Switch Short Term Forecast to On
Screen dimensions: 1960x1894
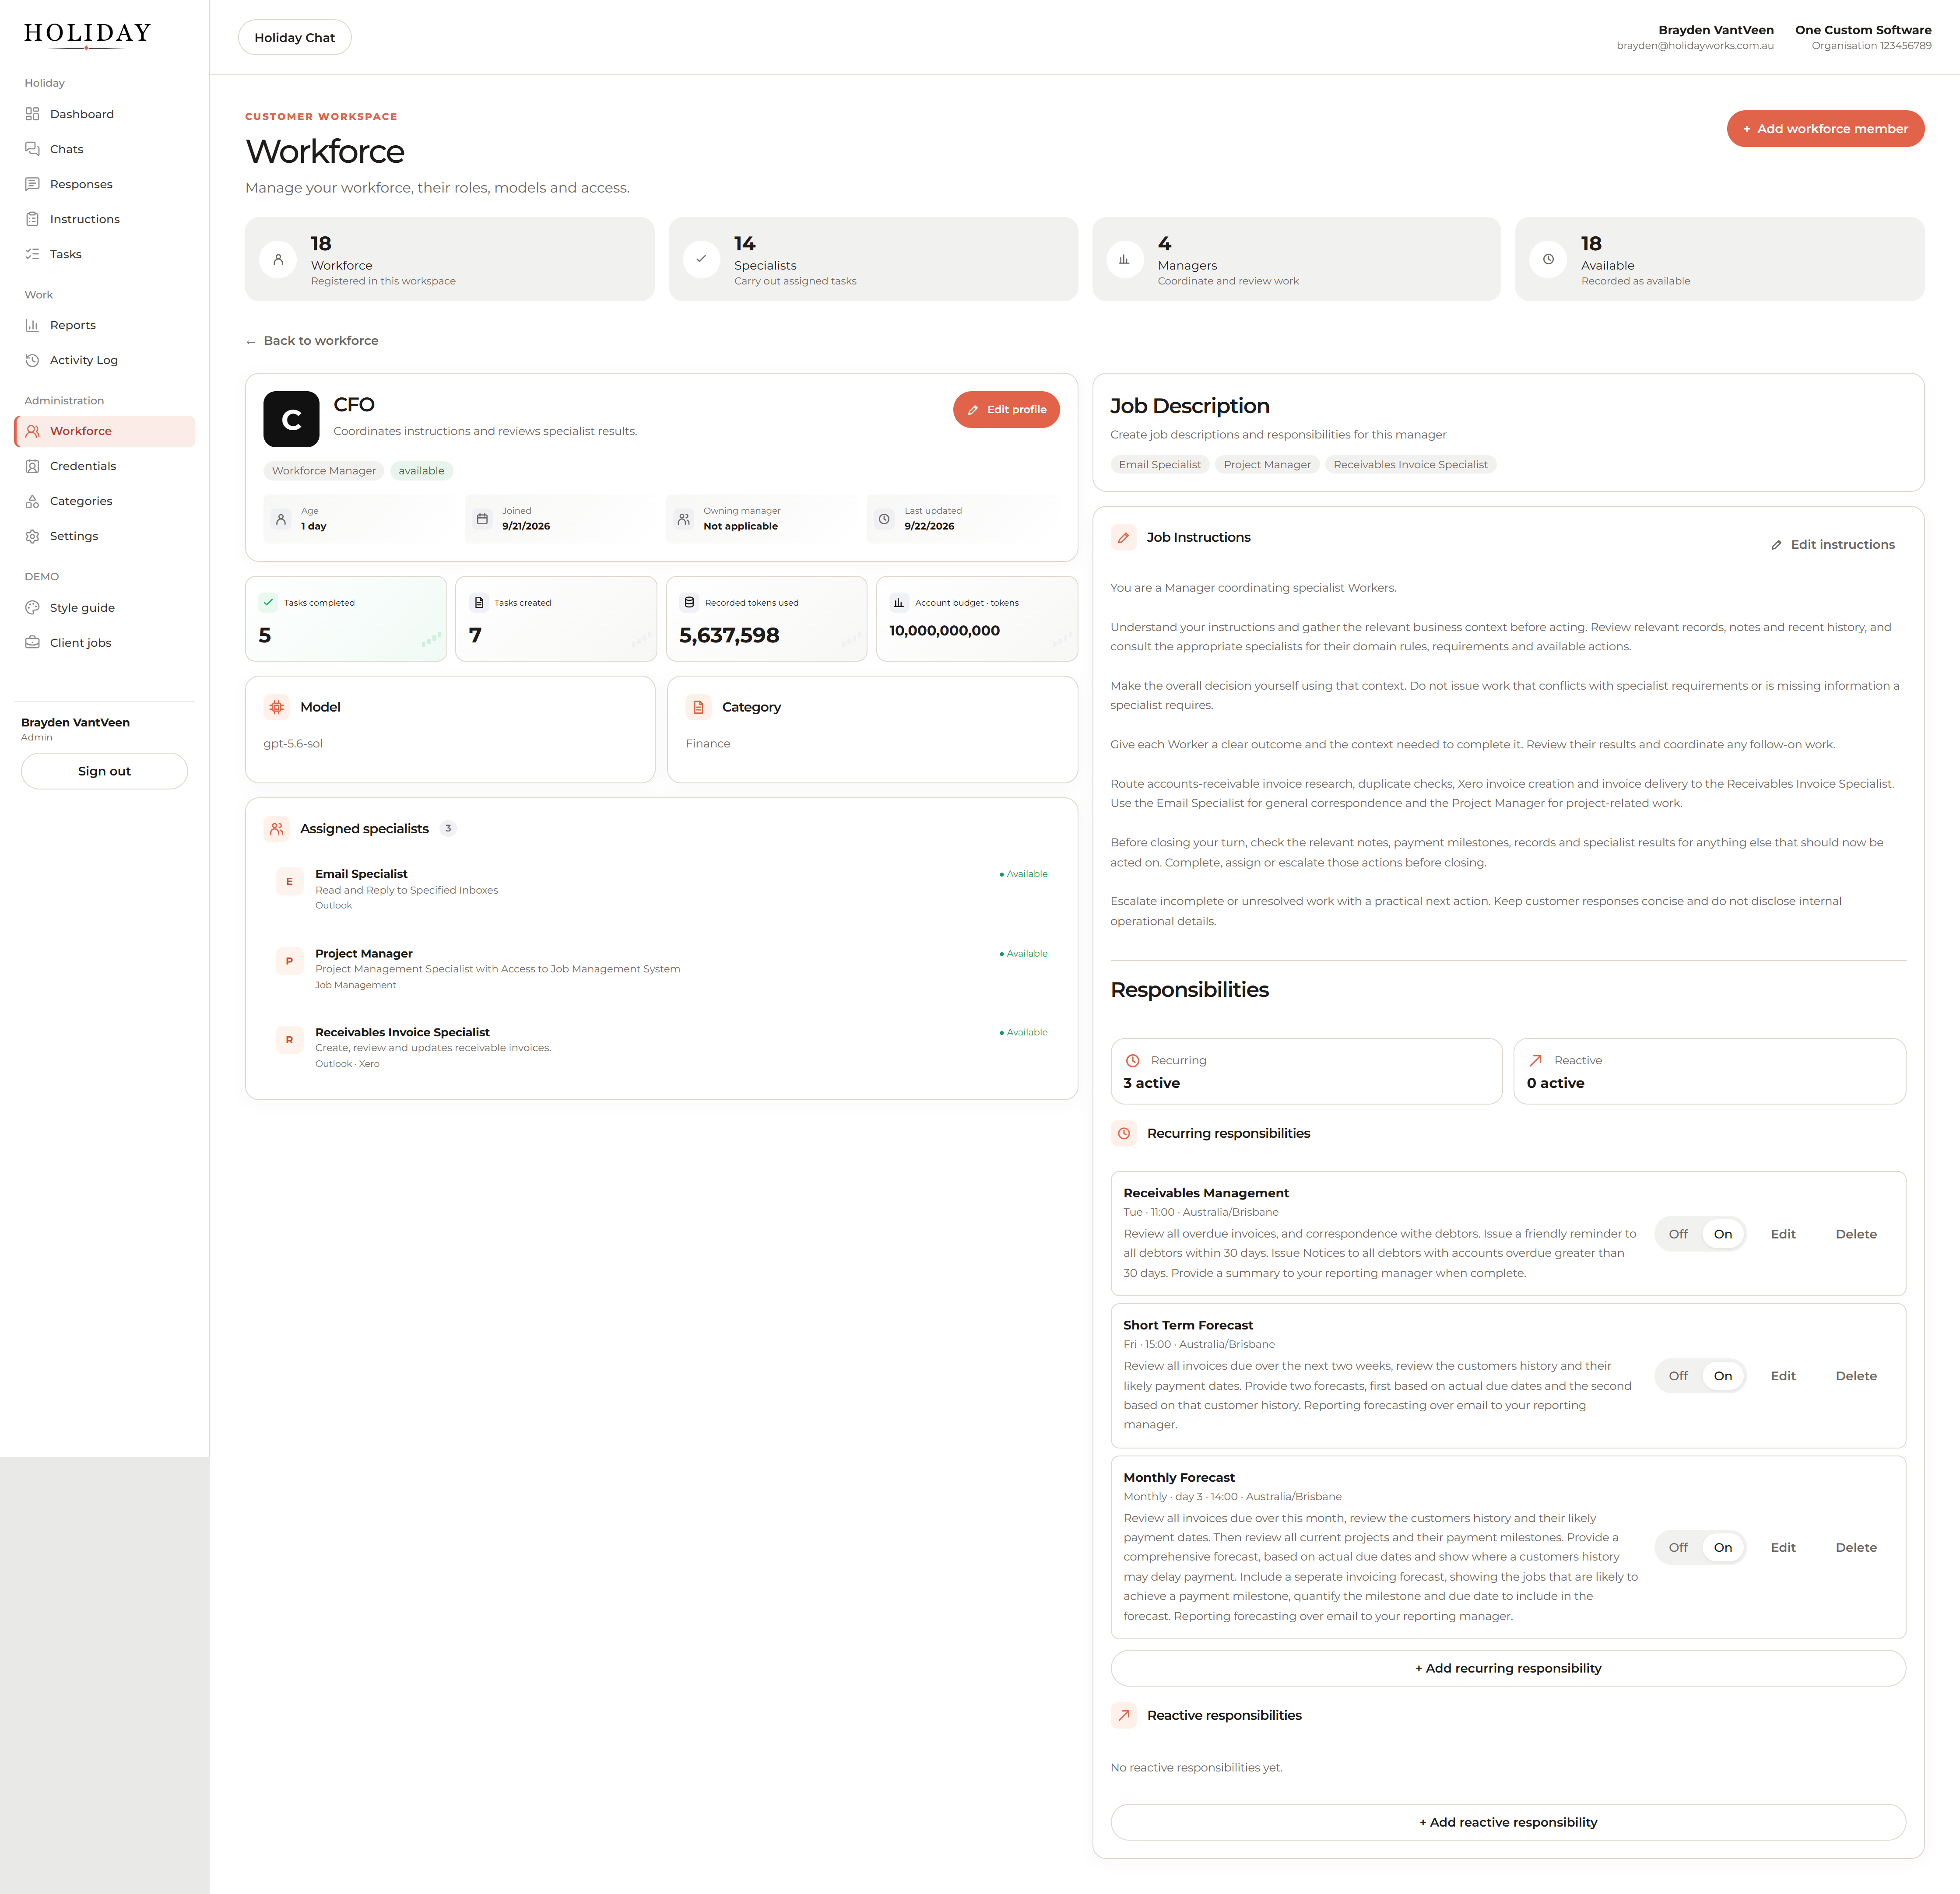pos(1723,1376)
